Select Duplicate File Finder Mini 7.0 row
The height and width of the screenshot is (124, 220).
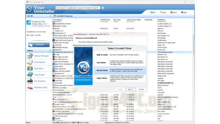pos(63,52)
